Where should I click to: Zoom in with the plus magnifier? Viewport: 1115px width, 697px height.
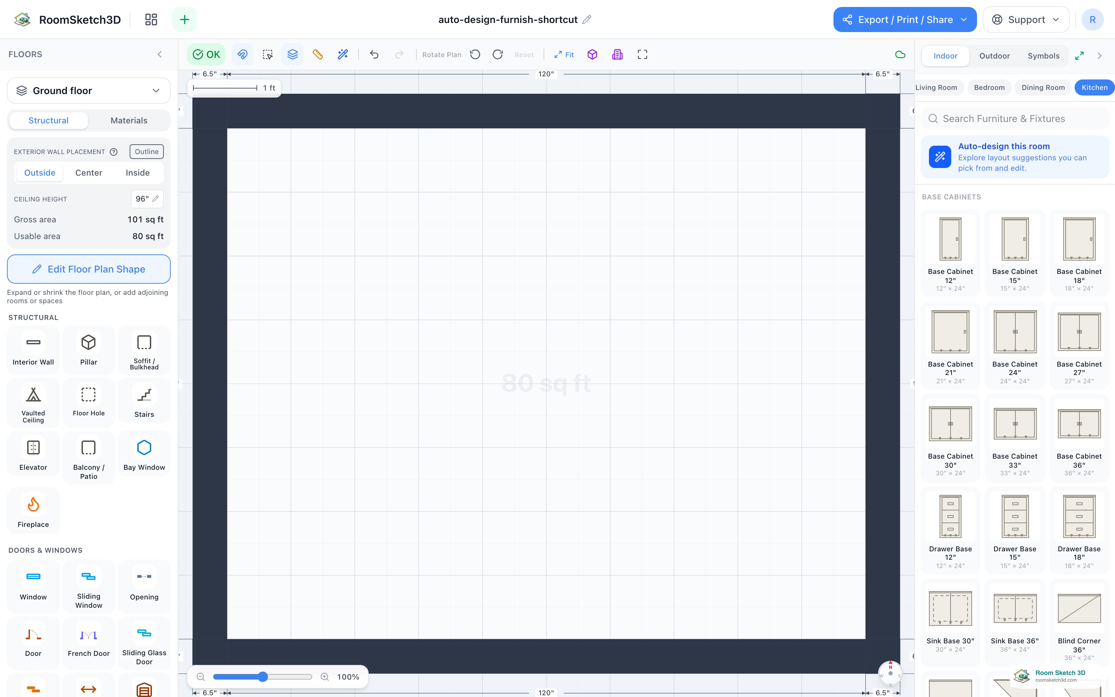(325, 677)
